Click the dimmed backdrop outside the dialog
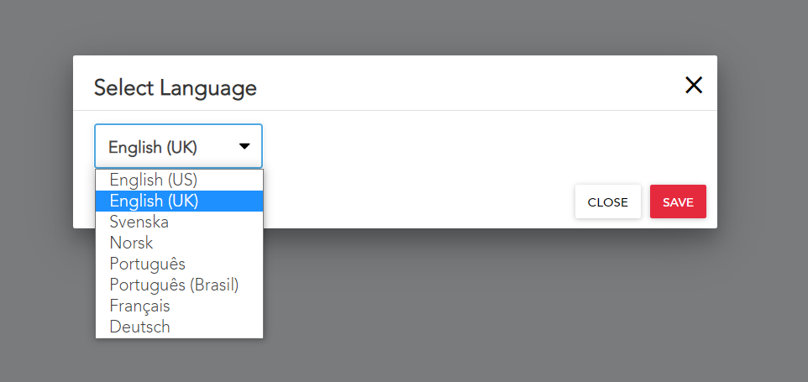808x382 pixels. click(x=516, y=309)
